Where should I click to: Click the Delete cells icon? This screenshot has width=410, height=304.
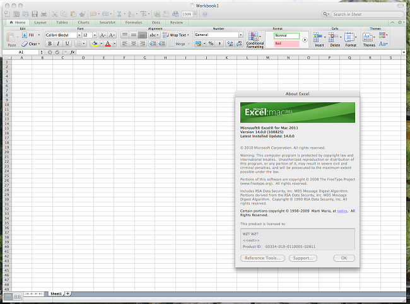(x=333, y=37)
